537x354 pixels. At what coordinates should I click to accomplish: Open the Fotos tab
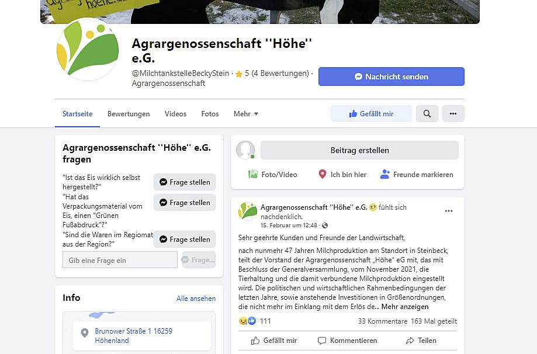(x=210, y=114)
